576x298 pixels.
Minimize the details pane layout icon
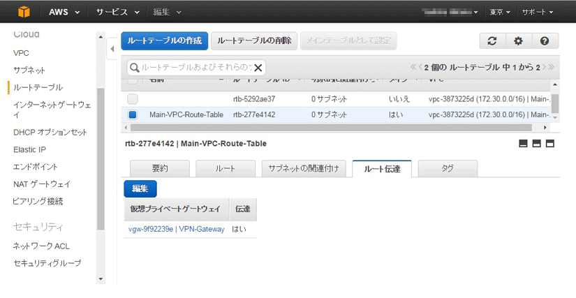pyautogui.click(x=523, y=144)
